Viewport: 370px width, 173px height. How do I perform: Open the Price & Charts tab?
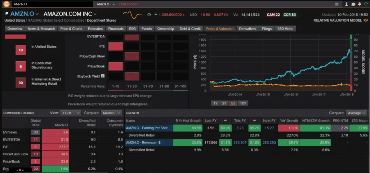[x=71, y=29]
